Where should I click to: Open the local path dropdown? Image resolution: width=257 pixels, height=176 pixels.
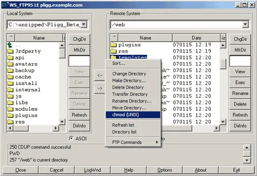84,24
